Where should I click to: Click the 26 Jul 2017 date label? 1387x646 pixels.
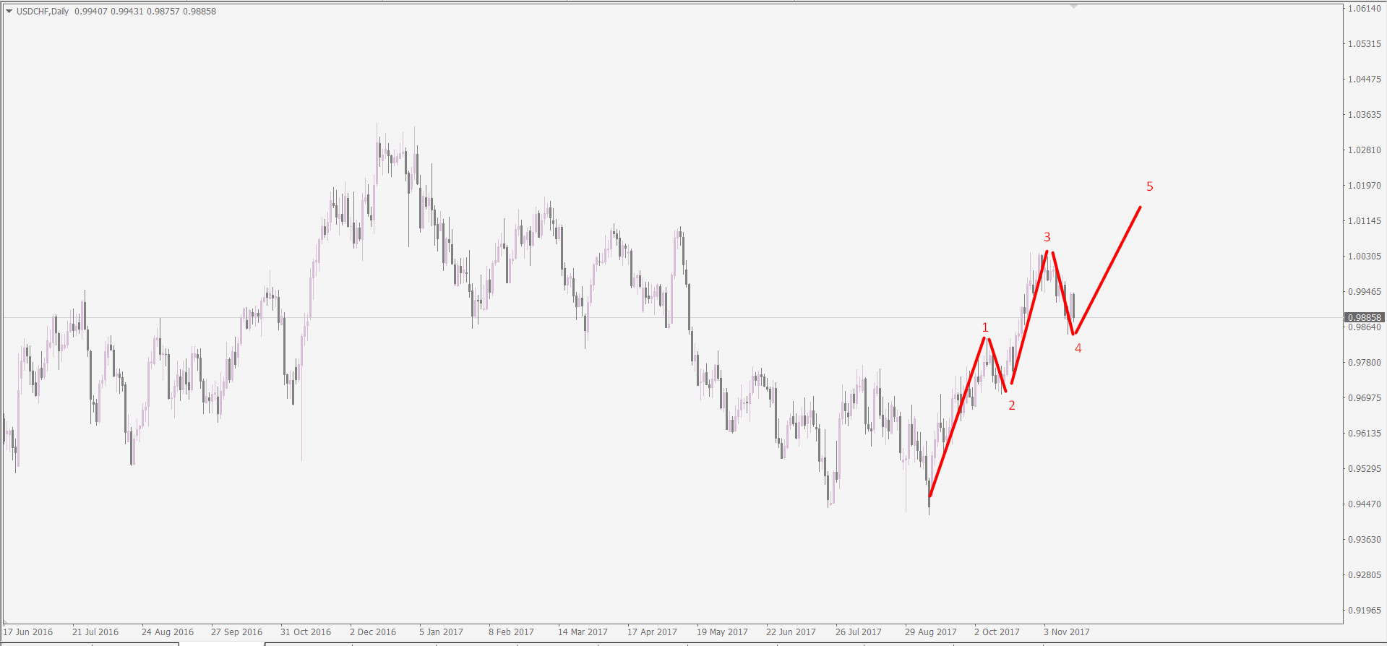coord(859,632)
